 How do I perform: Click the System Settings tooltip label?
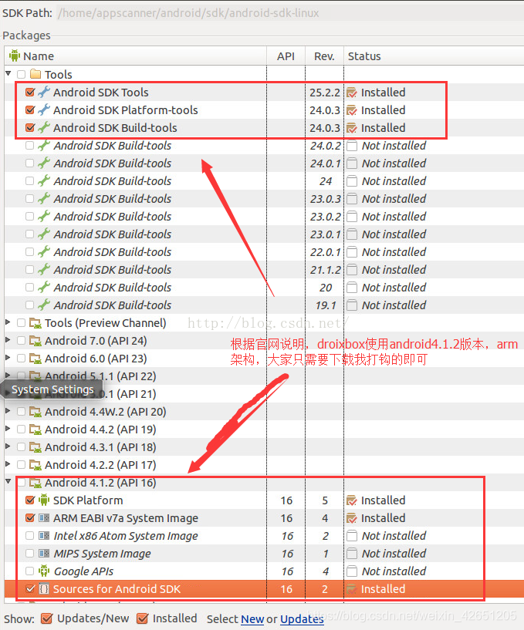[52, 389]
